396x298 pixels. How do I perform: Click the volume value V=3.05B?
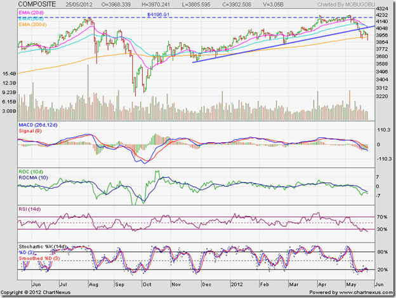273,4
